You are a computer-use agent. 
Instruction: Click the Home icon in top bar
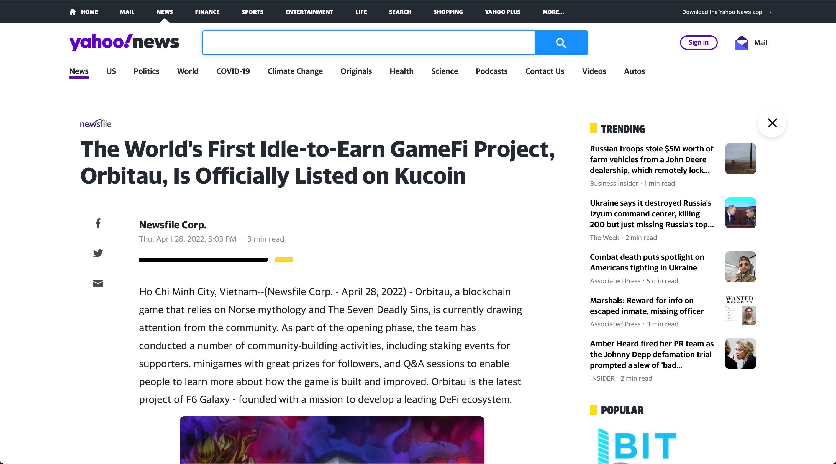(72, 12)
